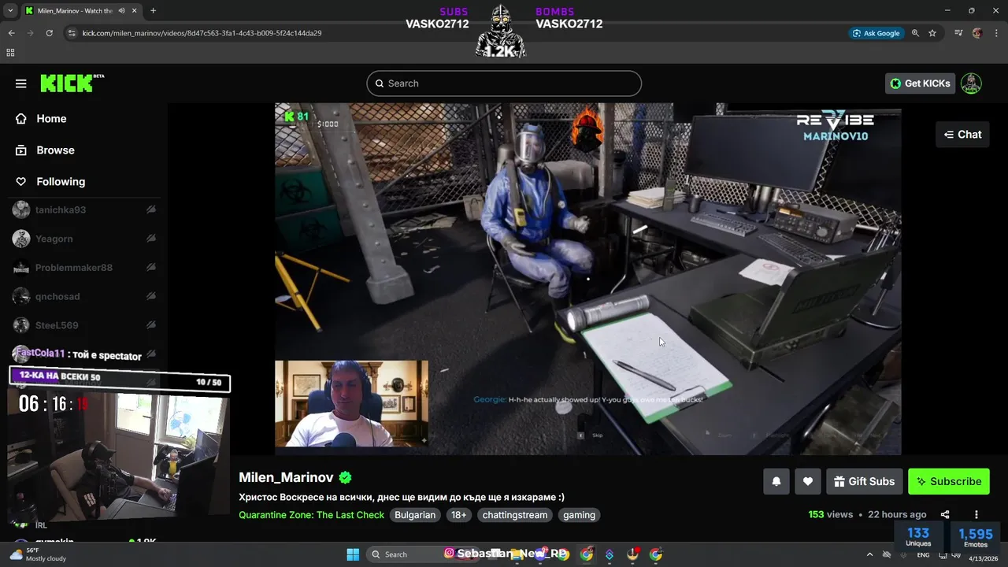
Task: Select the 18+ tag
Action: (459, 515)
